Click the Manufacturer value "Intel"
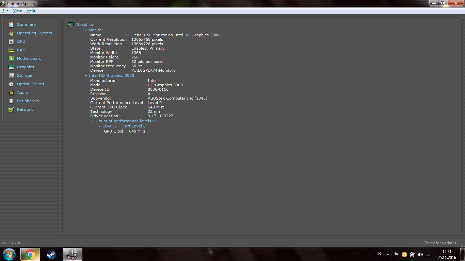Screen dimensions: 465x261 coord(152,81)
